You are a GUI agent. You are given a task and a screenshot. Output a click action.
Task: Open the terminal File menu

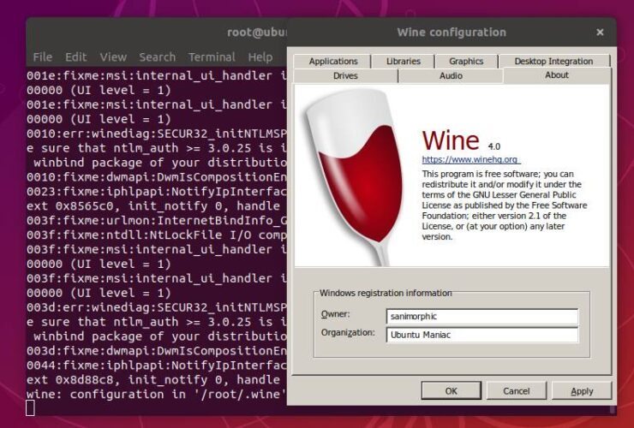[x=42, y=57]
